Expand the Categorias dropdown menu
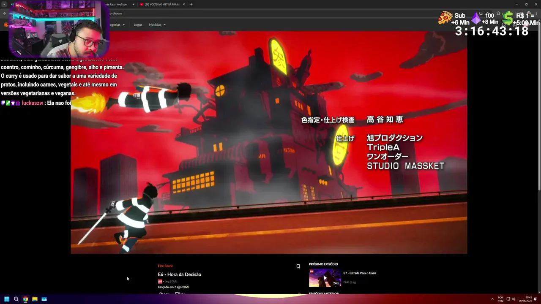The image size is (541, 304). click(x=117, y=24)
